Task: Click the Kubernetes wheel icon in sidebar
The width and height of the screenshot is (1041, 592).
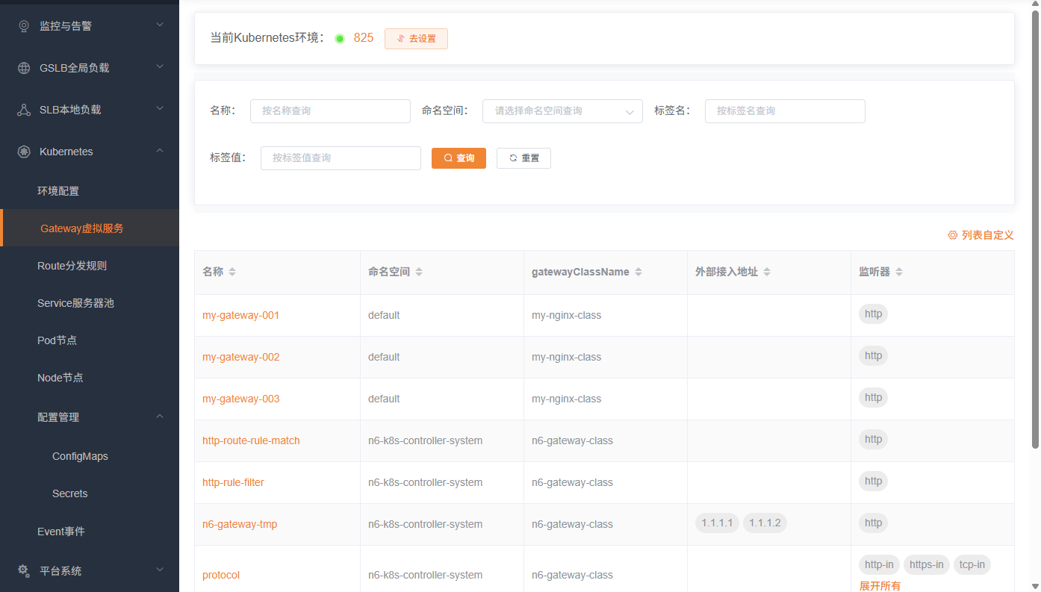Action: click(24, 152)
